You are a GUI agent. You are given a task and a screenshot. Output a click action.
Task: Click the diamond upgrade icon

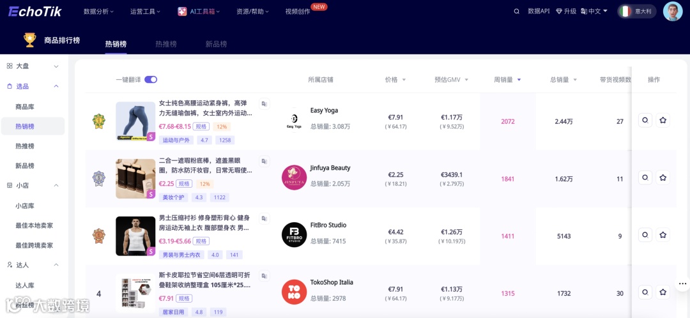pyautogui.click(x=559, y=11)
